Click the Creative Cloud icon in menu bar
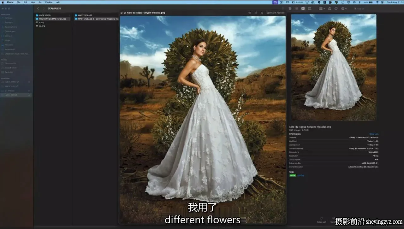 313,2
